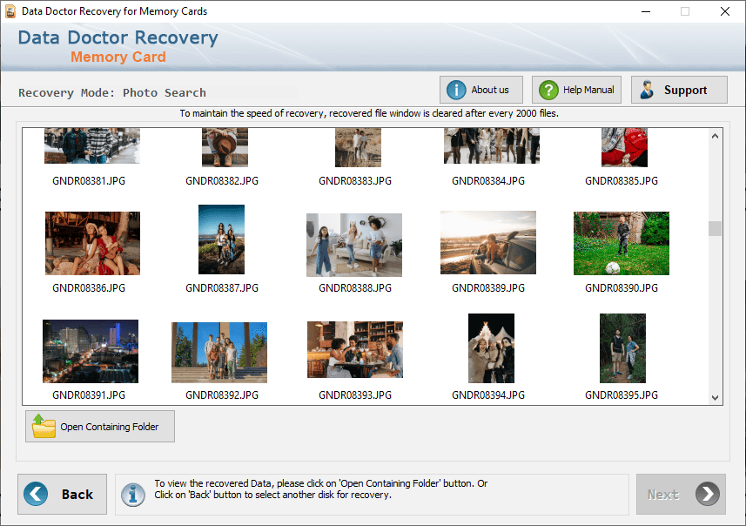The image size is (746, 526).
Task: Click the scroll down arrow of file list
Action: [715, 397]
